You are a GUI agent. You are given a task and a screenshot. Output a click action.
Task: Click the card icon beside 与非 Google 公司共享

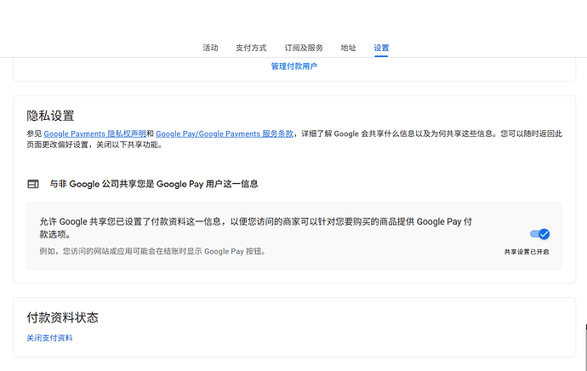[x=33, y=184]
